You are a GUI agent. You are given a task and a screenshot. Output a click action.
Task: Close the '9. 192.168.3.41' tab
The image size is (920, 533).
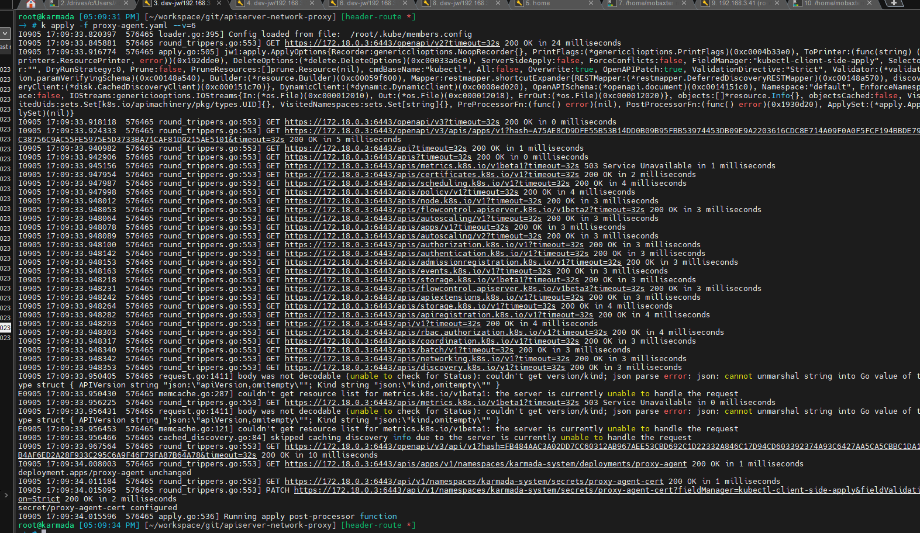[x=777, y=3]
